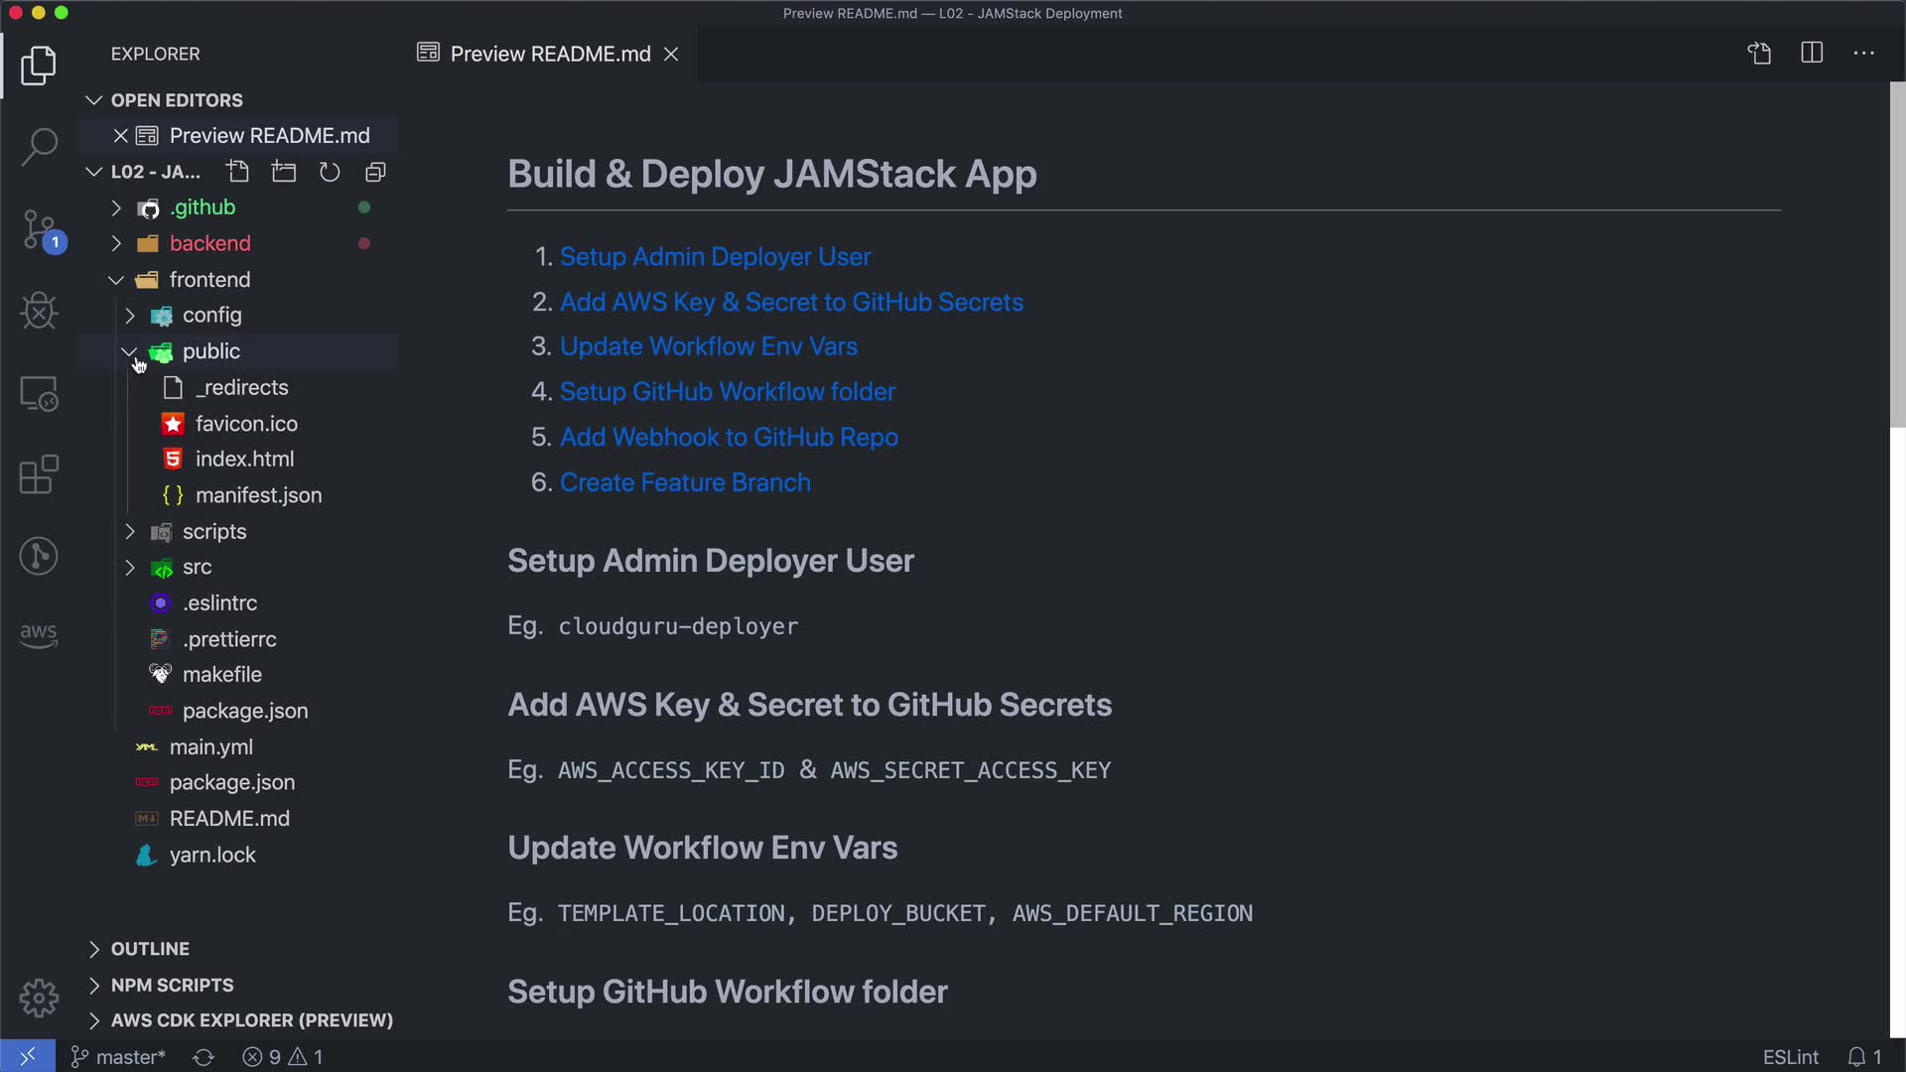
Task: Follow the Setup Admin Deployer User link
Action: pos(715,257)
